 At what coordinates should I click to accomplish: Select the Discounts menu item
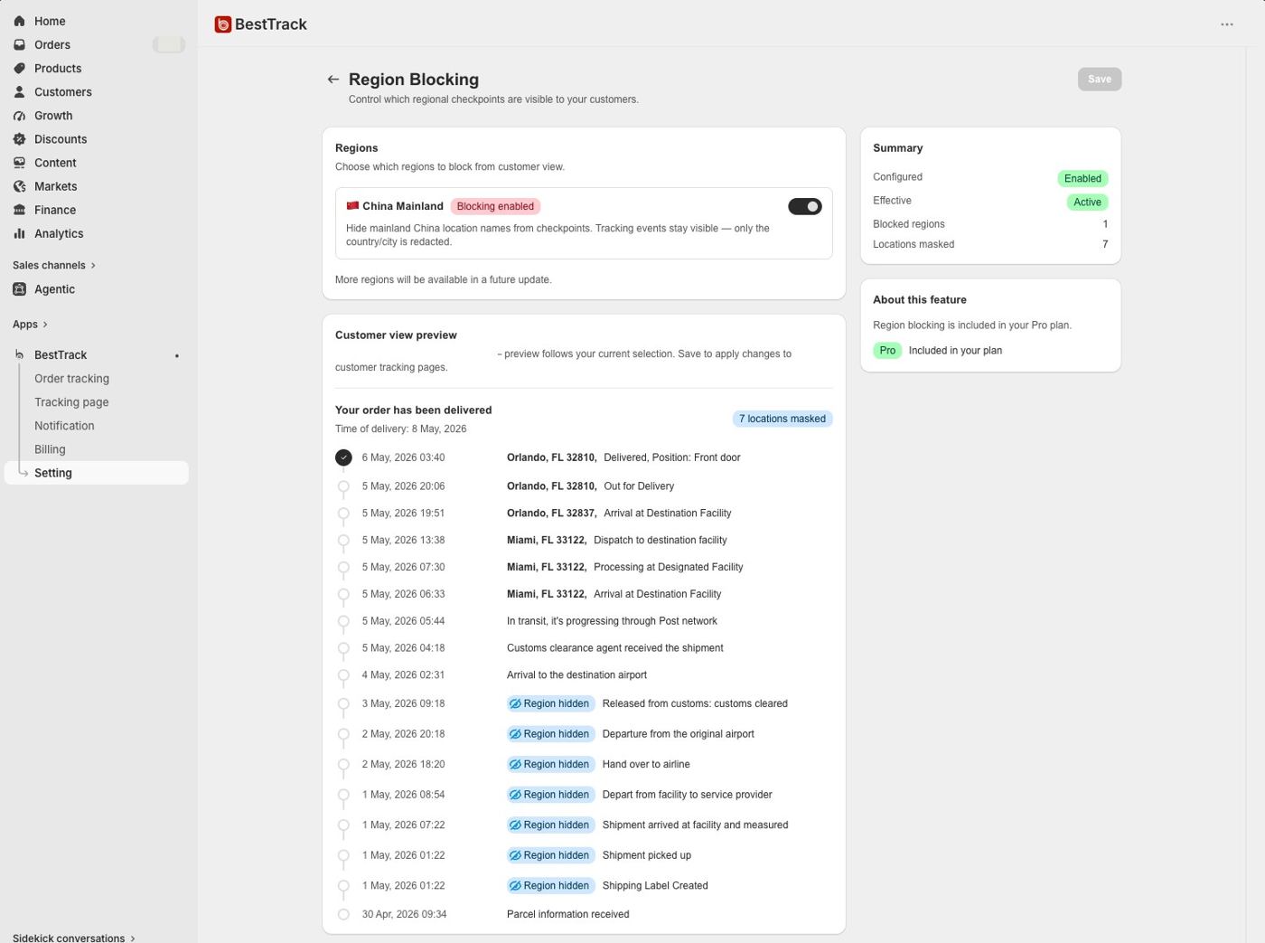(97, 138)
